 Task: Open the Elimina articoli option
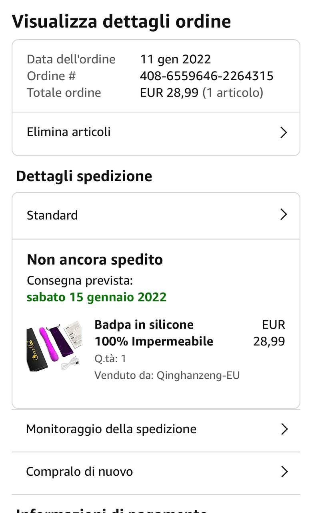pos(69,132)
